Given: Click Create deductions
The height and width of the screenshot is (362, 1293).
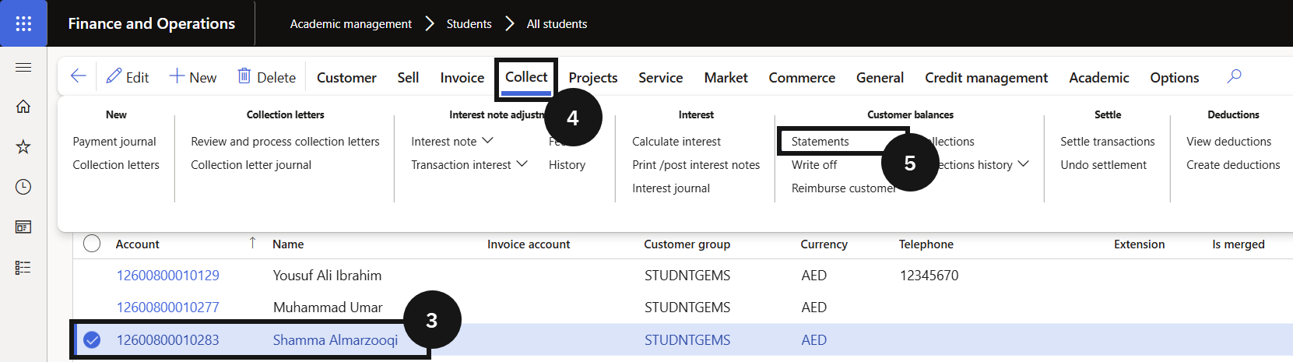Looking at the screenshot, I should [x=1233, y=165].
